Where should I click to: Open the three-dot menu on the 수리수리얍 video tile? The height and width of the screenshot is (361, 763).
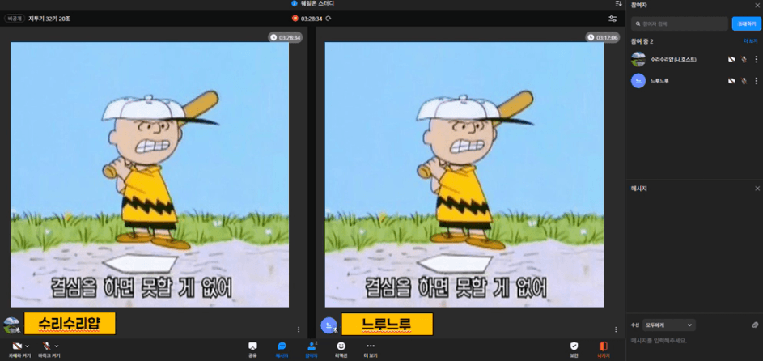point(299,329)
